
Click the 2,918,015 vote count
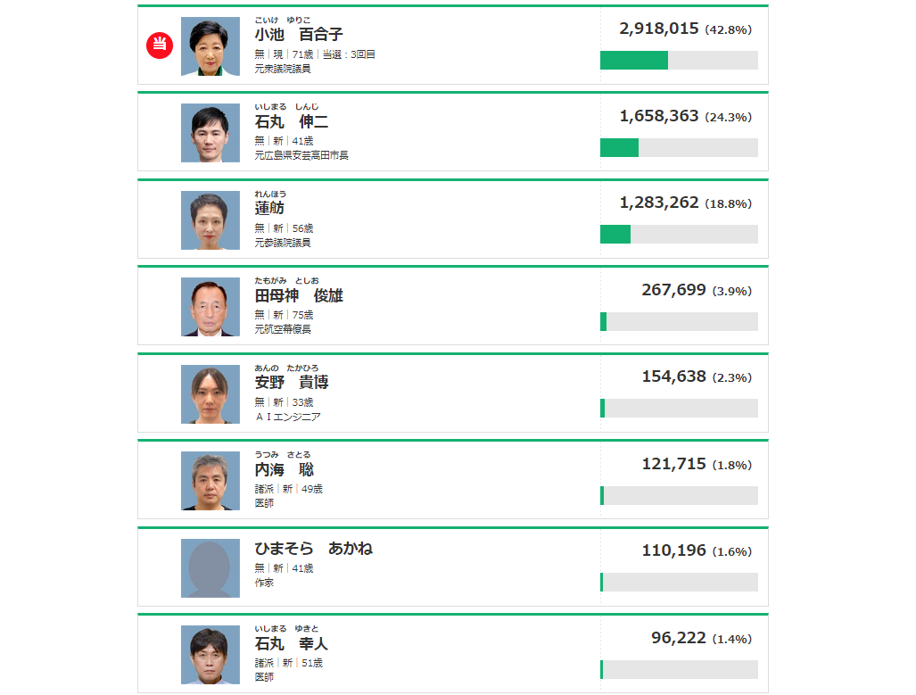pos(659,29)
